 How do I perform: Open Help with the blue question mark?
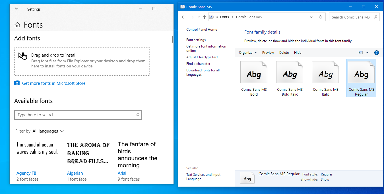tap(377, 53)
